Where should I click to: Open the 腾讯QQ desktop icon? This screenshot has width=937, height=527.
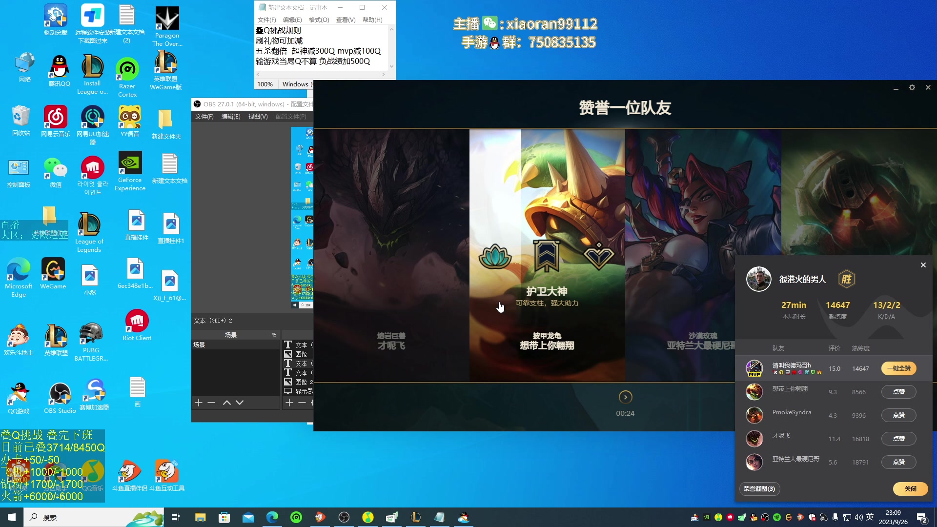click(60, 71)
